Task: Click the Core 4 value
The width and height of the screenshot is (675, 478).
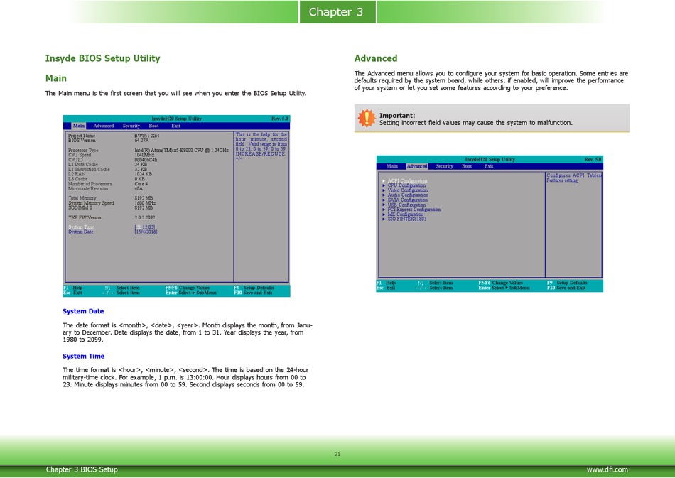Action: tap(141, 184)
